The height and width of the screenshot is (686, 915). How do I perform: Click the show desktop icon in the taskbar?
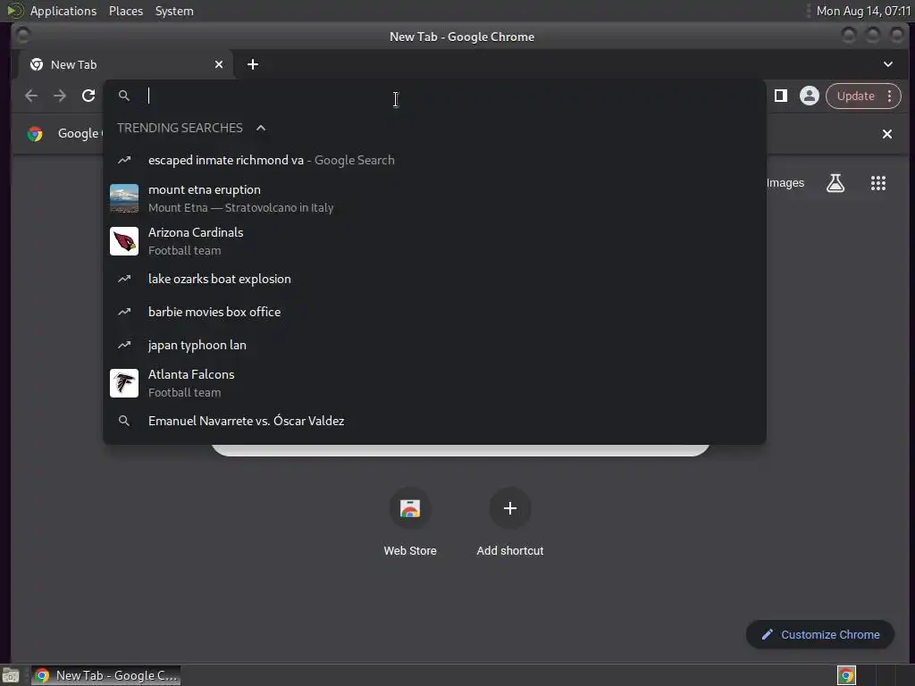click(x=11, y=675)
